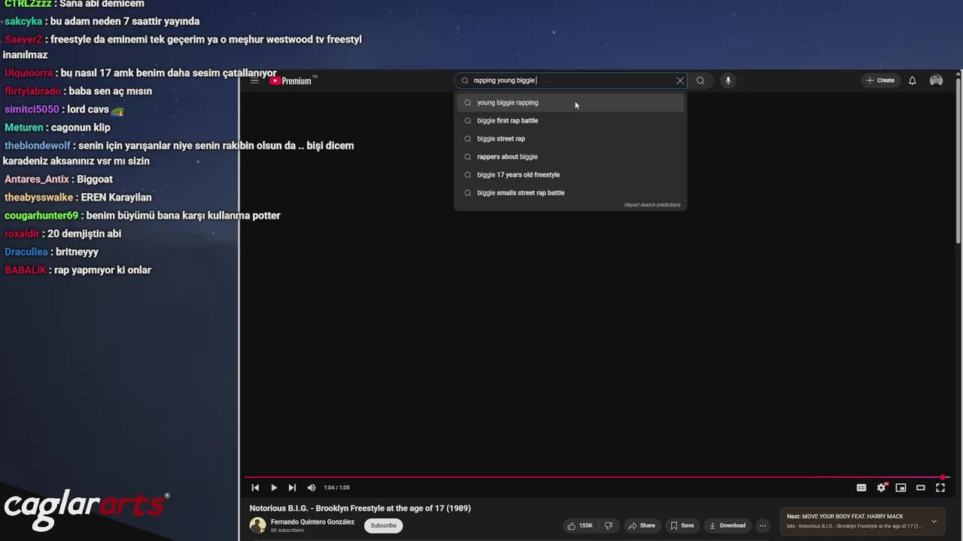Switch to theater mode
963x541 pixels.
point(920,488)
